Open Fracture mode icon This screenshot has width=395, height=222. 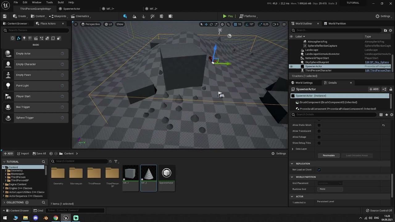[x=161, y=16]
